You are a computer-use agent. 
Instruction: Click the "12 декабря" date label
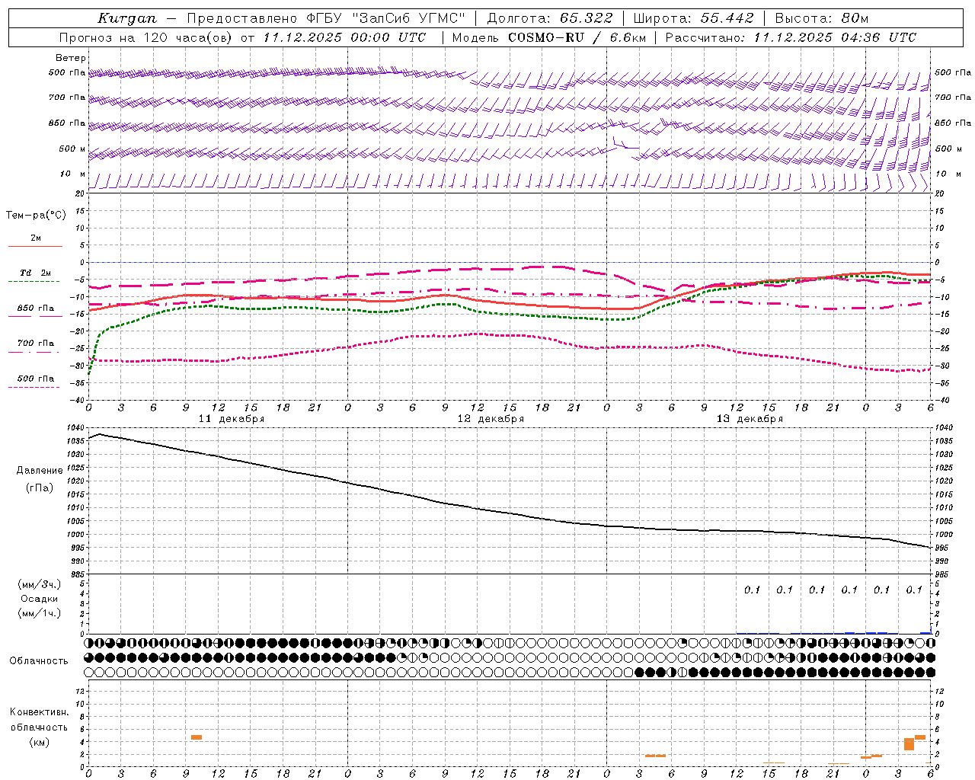[491, 419]
